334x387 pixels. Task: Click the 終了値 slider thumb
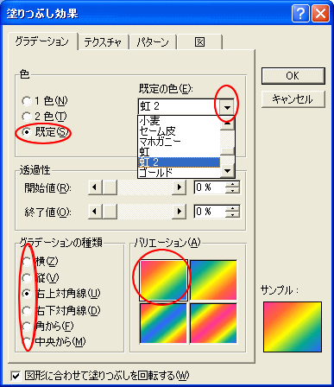click(110, 212)
